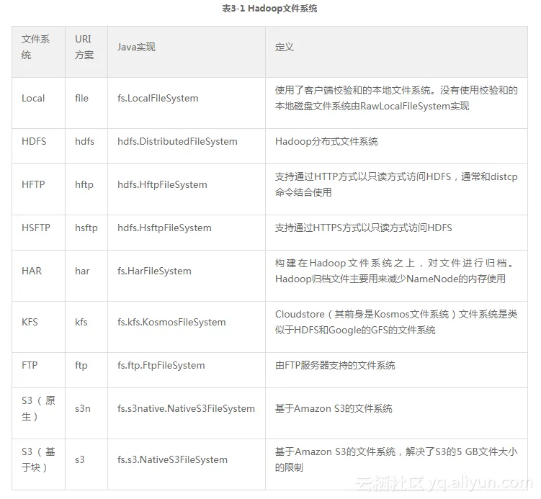Click the HSFTP file system cell
The width and height of the screenshot is (541, 499).
click(x=38, y=233)
